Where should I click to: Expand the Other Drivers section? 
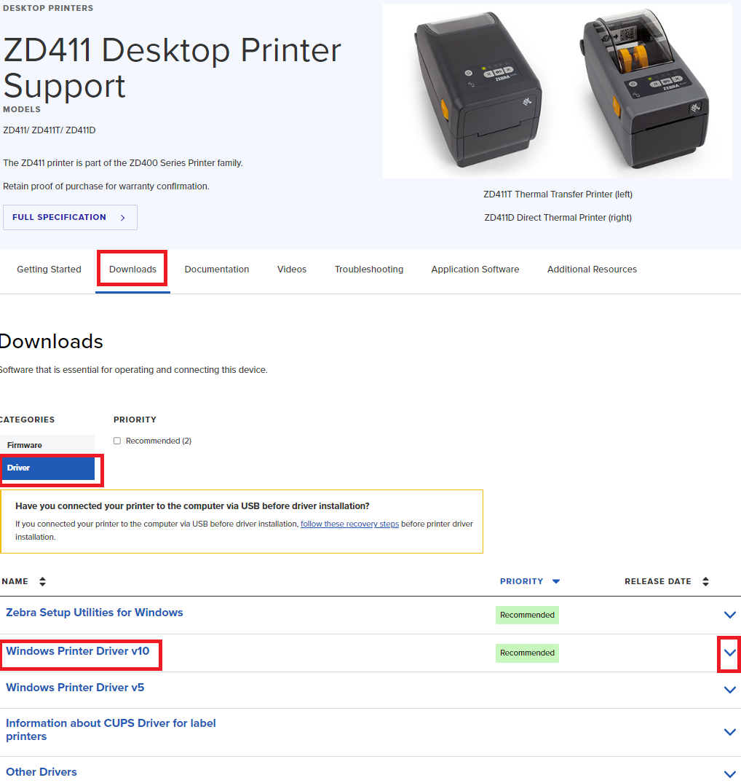pyautogui.click(x=729, y=773)
